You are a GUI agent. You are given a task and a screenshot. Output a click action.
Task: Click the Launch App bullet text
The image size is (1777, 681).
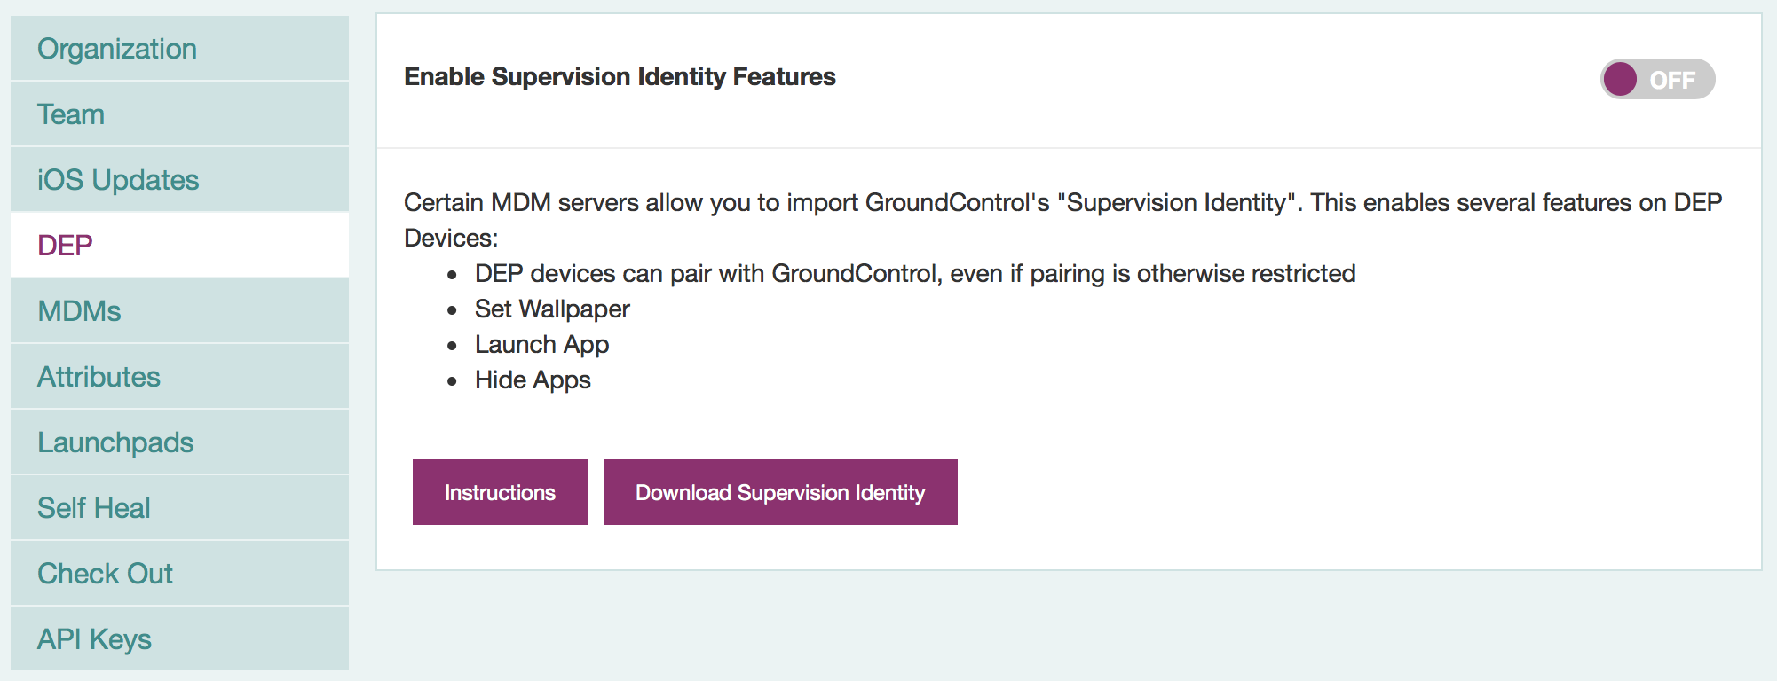pyautogui.click(x=541, y=344)
